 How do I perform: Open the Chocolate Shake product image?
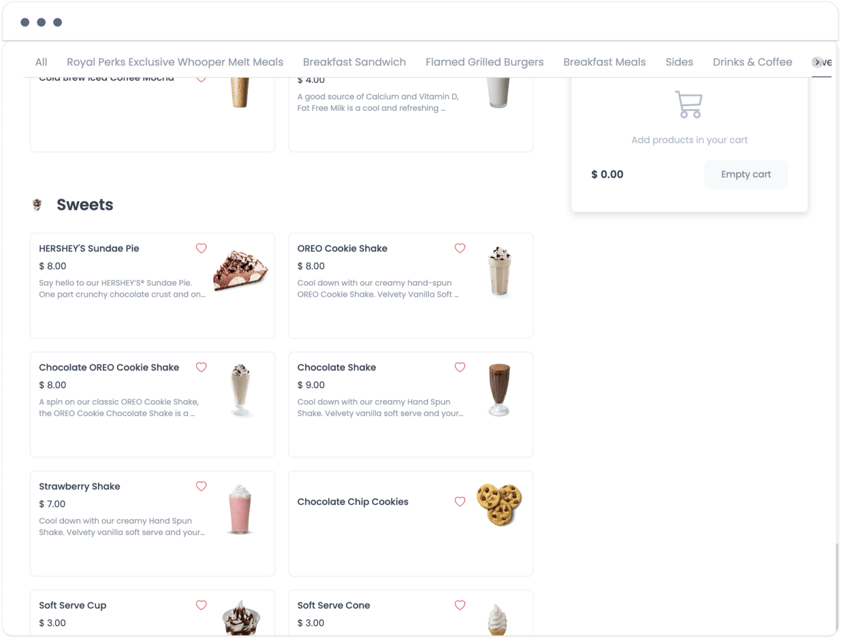(499, 390)
